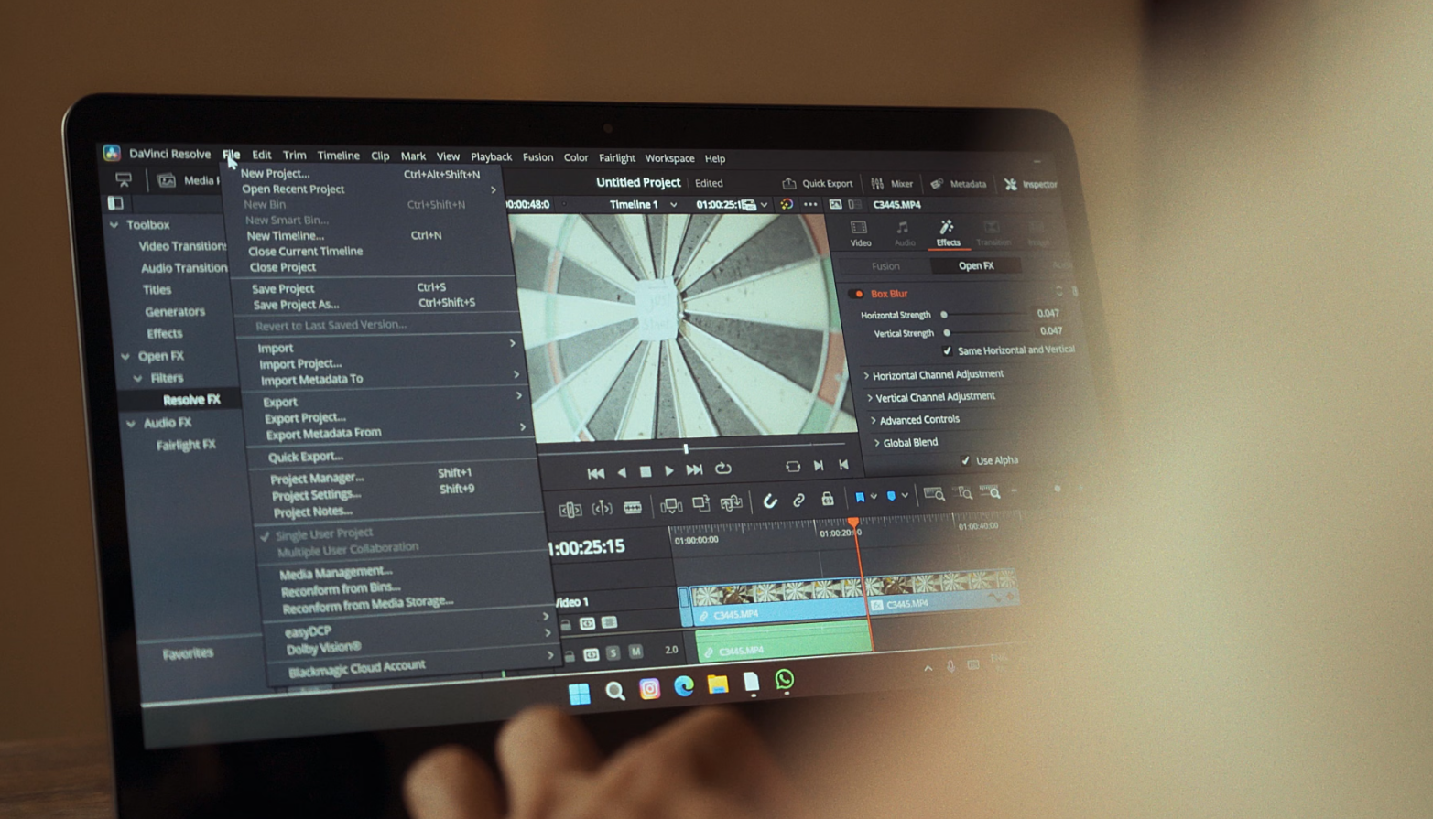Show the Metadata panel
This screenshot has width=1433, height=819.
[x=959, y=183]
